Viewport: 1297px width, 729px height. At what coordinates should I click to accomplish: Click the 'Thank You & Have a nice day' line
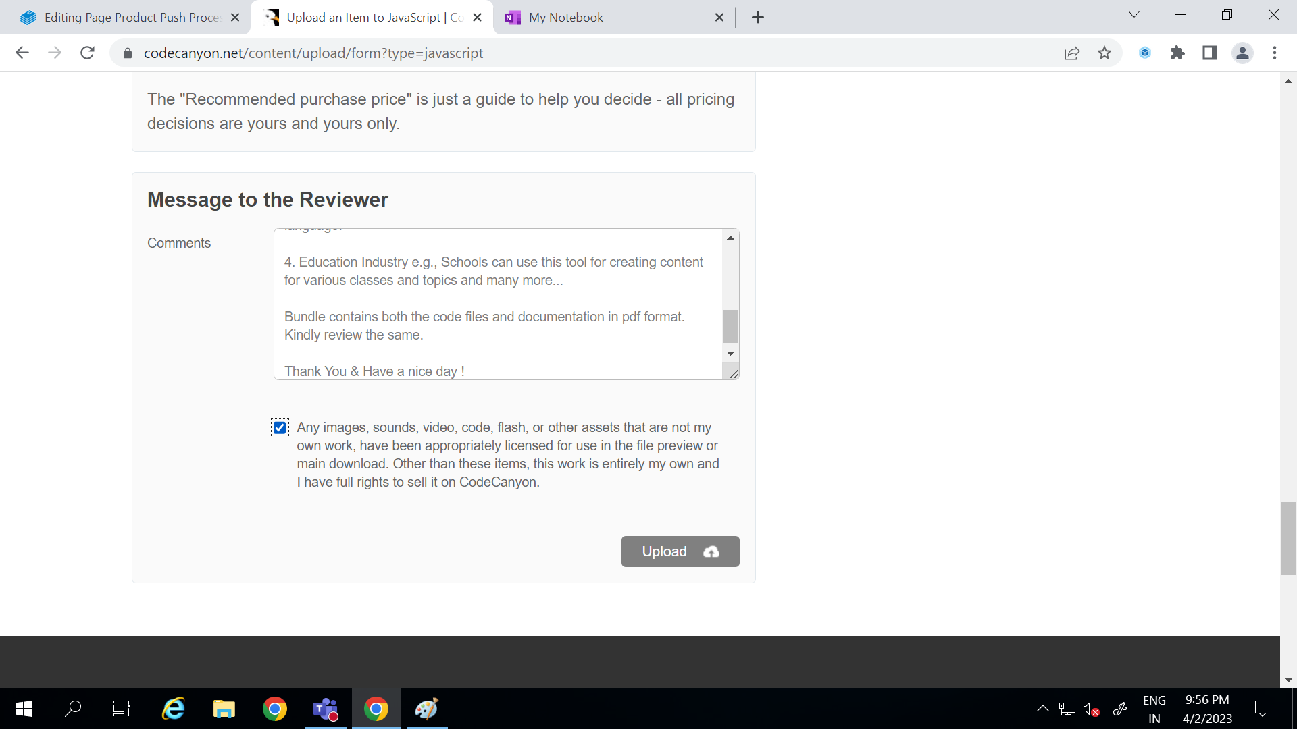click(x=374, y=371)
